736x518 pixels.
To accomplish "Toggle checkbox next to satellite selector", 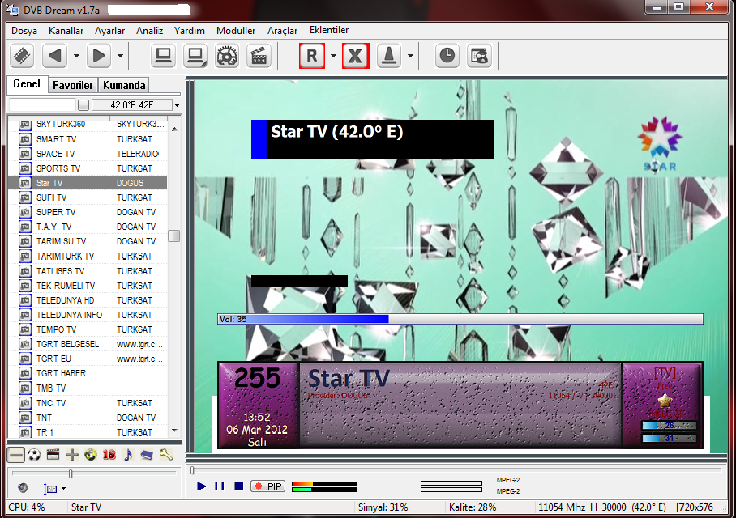I will pyautogui.click(x=83, y=105).
